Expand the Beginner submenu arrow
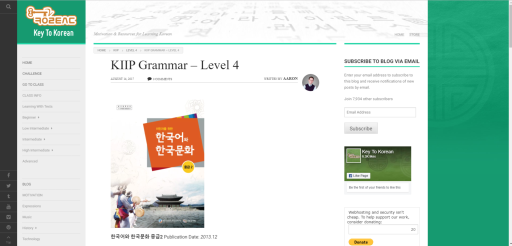The image size is (512, 246). [x=38, y=117]
